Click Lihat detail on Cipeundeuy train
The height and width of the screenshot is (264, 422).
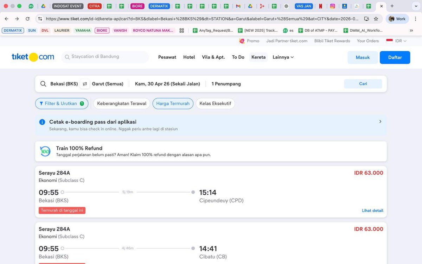click(372, 210)
